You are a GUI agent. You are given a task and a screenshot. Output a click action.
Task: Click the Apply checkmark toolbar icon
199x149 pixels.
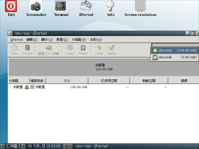coord(112,50)
